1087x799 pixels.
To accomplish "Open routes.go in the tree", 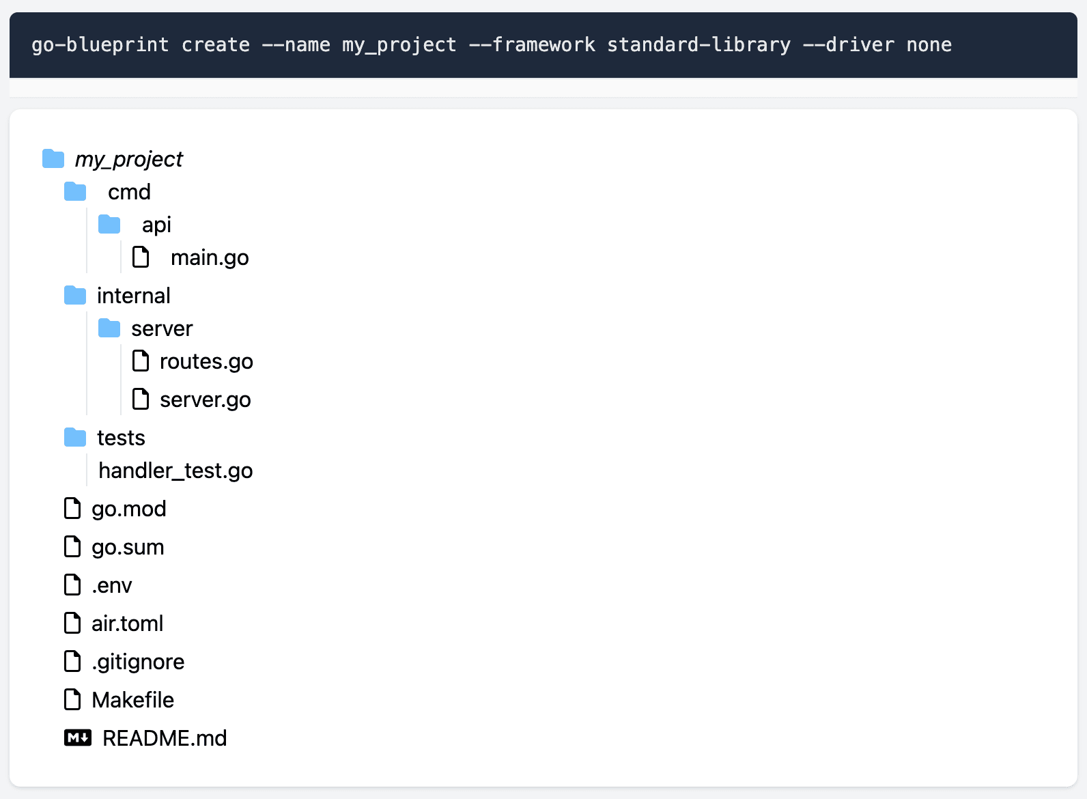I will tap(206, 361).
